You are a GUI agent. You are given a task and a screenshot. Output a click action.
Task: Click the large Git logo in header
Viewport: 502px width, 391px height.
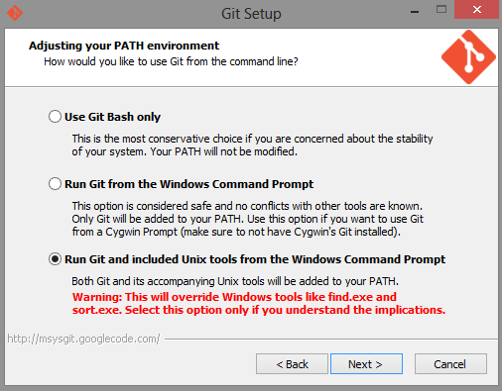point(468,56)
